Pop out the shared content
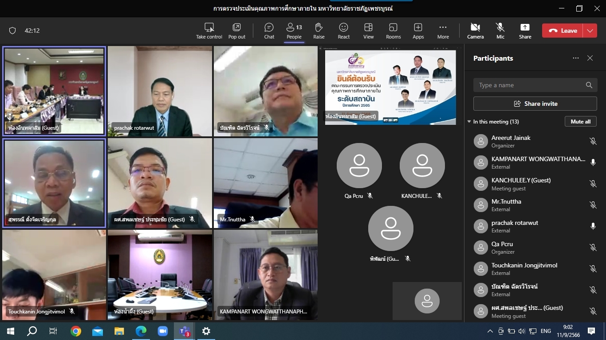This screenshot has height=340, width=606. click(x=236, y=31)
